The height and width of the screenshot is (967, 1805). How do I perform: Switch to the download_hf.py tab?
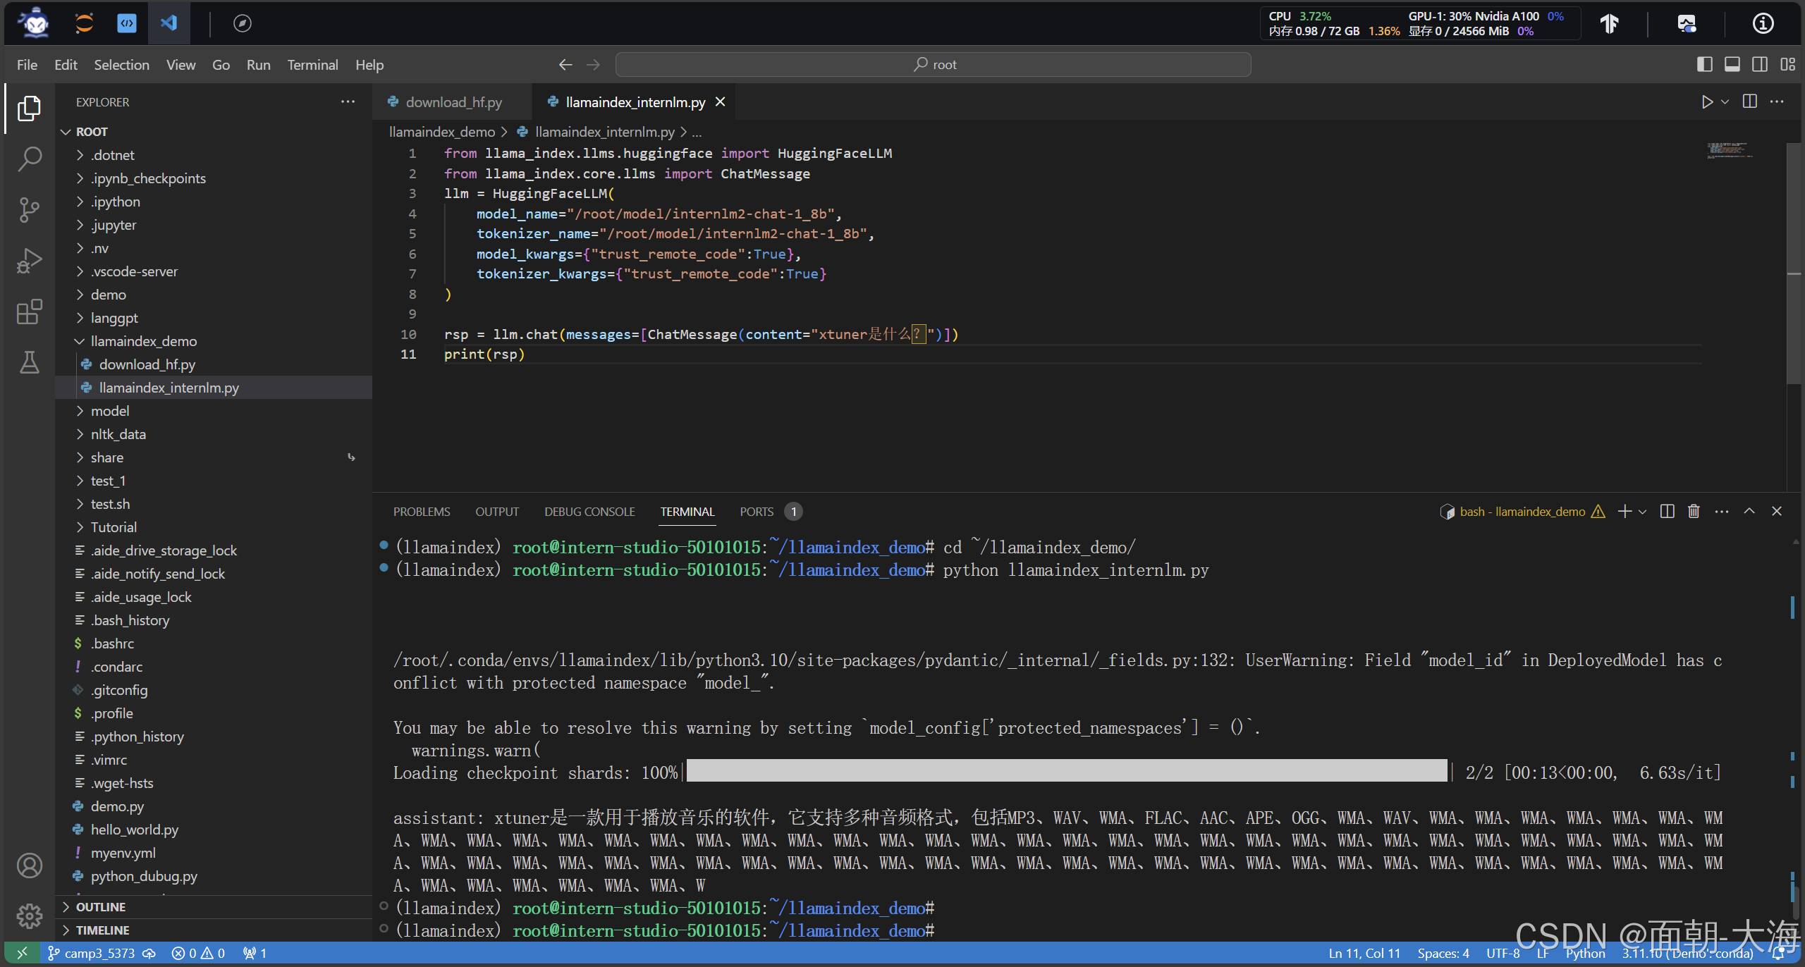coord(453,102)
